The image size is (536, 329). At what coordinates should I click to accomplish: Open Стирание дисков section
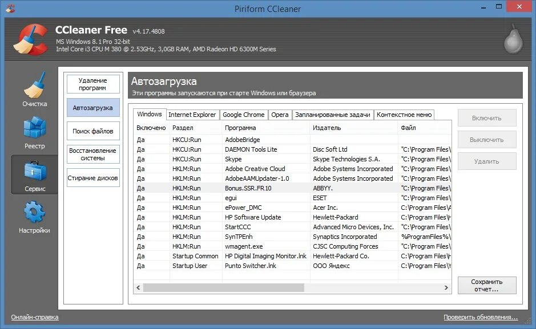pyautogui.click(x=93, y=178)
